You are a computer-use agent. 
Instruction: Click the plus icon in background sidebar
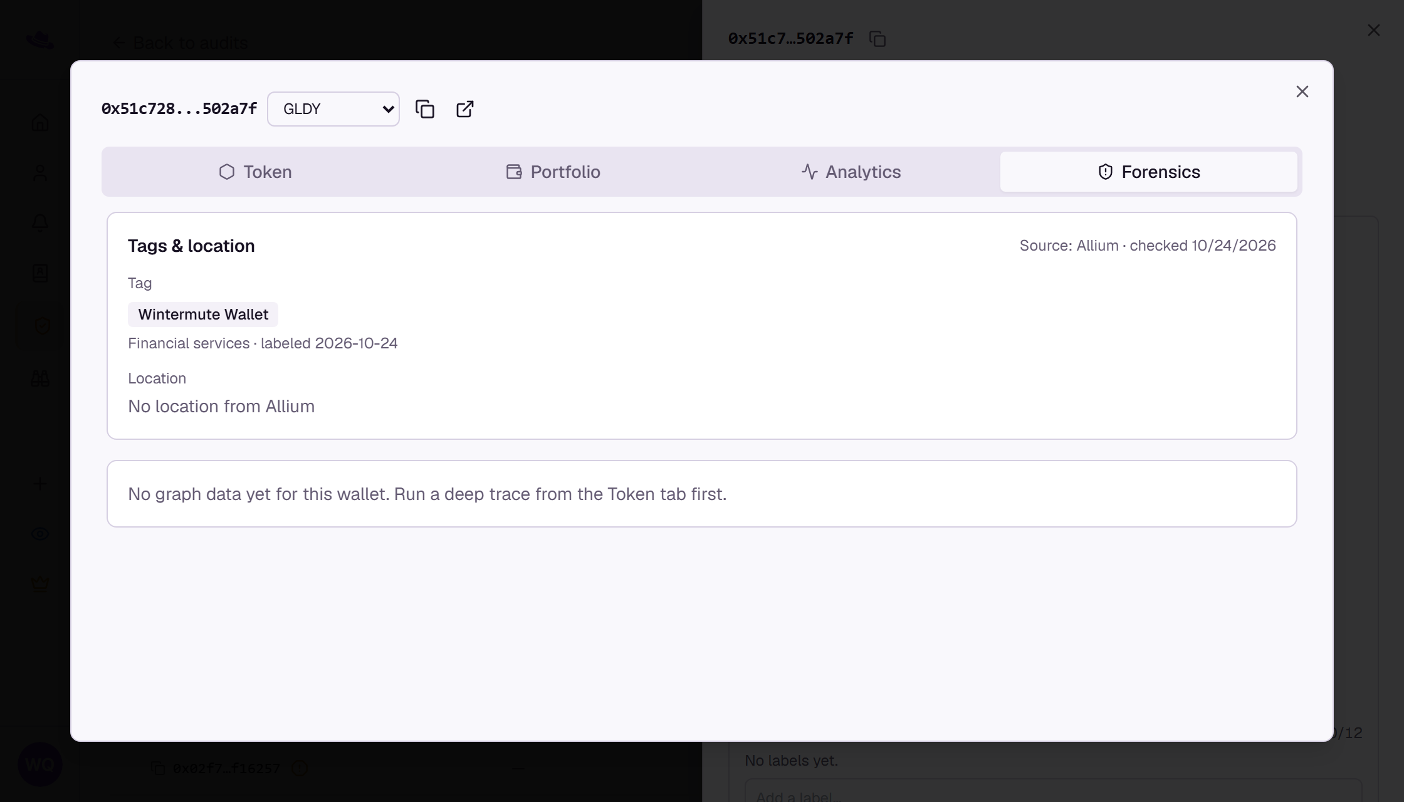pyautogui.click(x=40, y=484)
